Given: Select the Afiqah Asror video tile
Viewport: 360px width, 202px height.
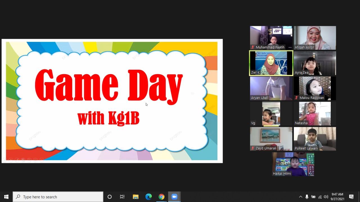Looking at the screenshot, I should point(315,38).
